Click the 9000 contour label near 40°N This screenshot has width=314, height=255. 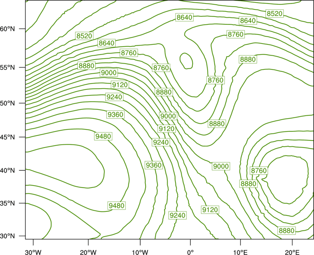(221, 166)
